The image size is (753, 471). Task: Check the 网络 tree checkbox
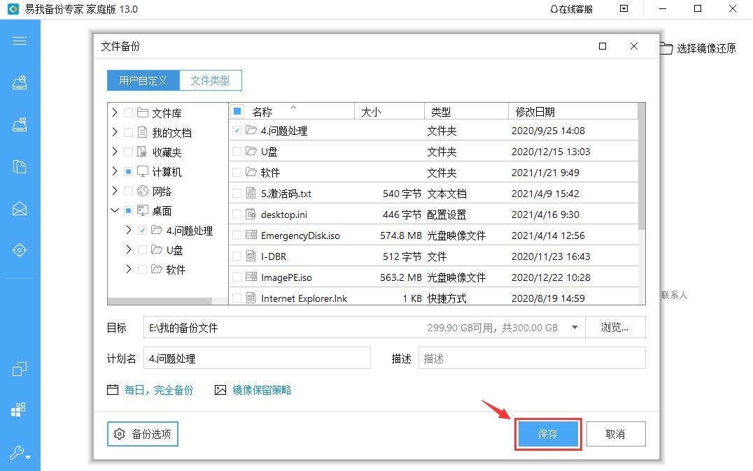pyautogui.click(x=128, y=191)
